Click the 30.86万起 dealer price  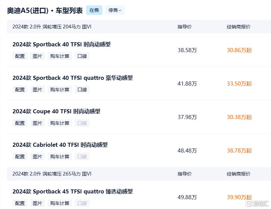coord(239,50)
